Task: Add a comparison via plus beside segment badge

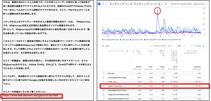Action: (103, 4)
